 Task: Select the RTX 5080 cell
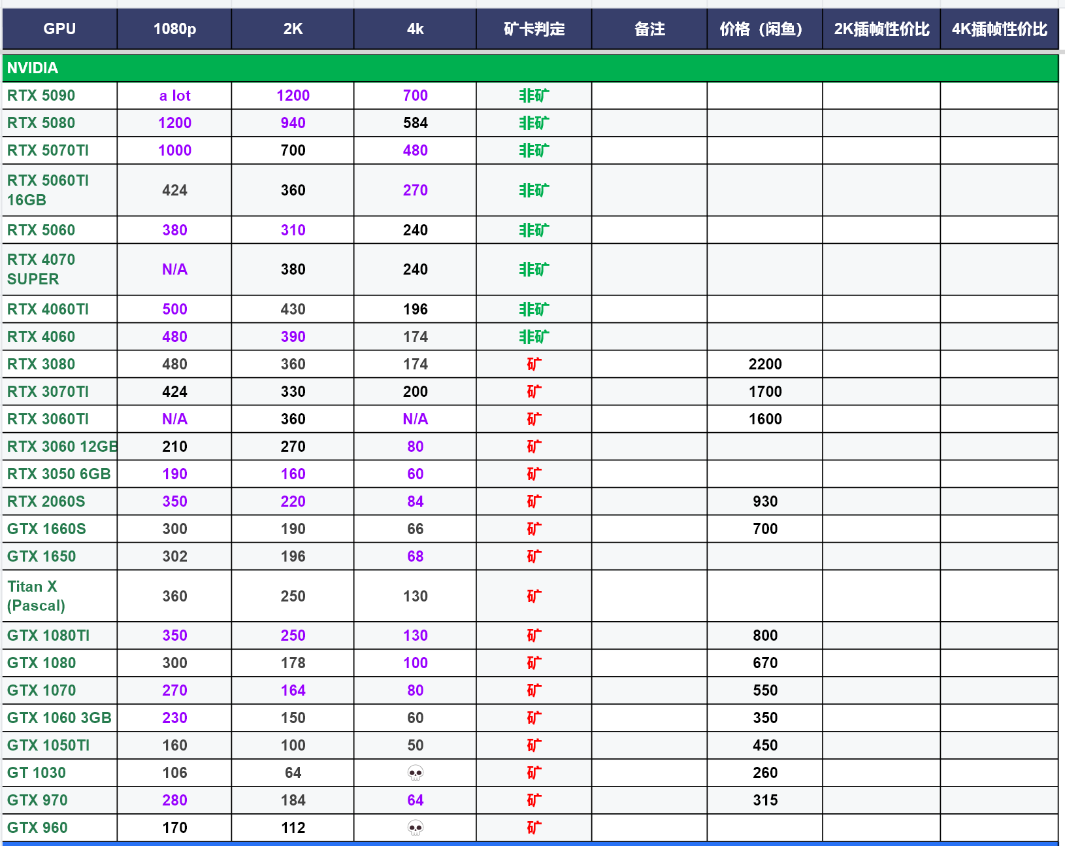(x=59, y=123)
